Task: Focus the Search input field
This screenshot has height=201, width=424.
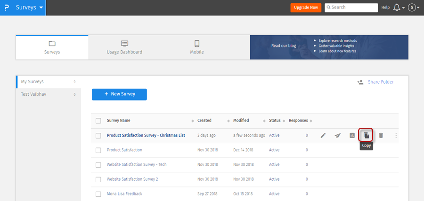Action: tap(351, 8)
